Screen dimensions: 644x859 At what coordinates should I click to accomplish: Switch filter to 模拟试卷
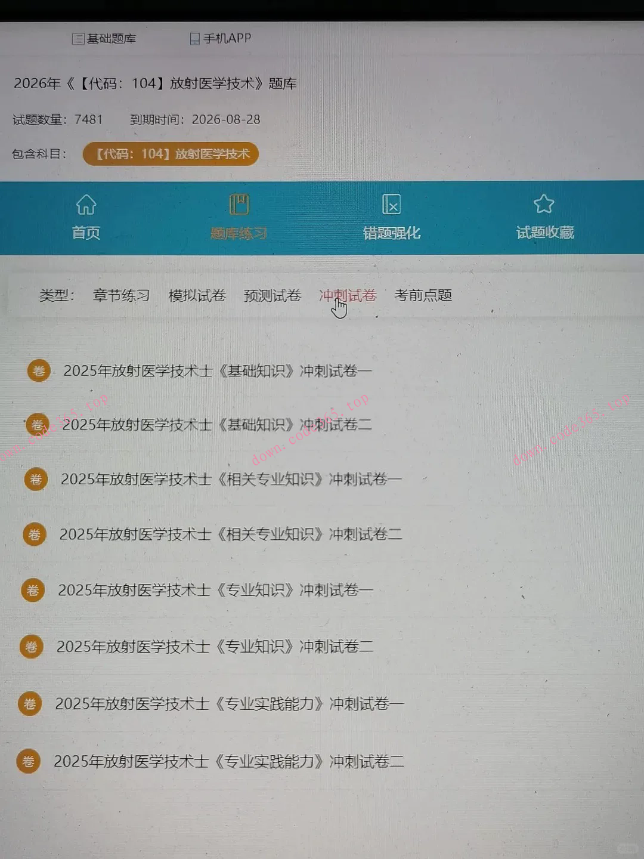[197, 295]
